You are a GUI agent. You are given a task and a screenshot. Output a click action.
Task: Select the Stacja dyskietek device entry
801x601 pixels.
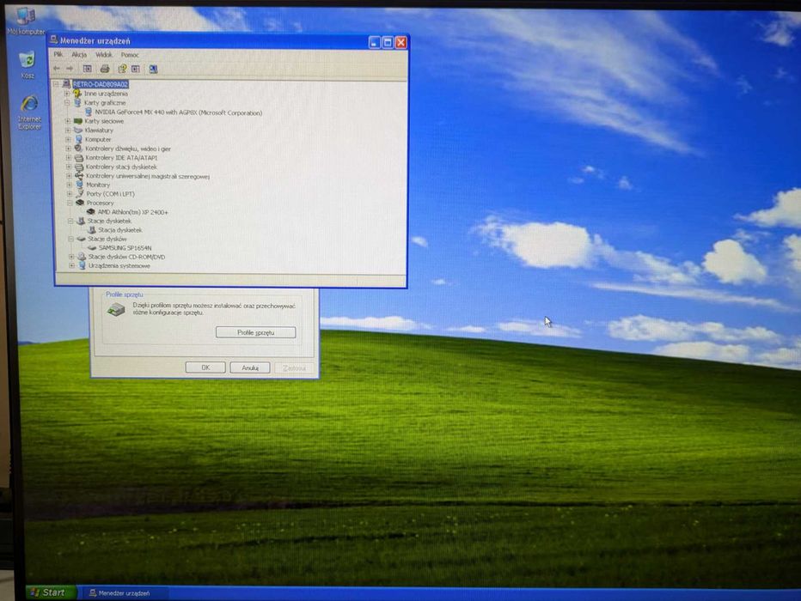[x=120, y=230]
